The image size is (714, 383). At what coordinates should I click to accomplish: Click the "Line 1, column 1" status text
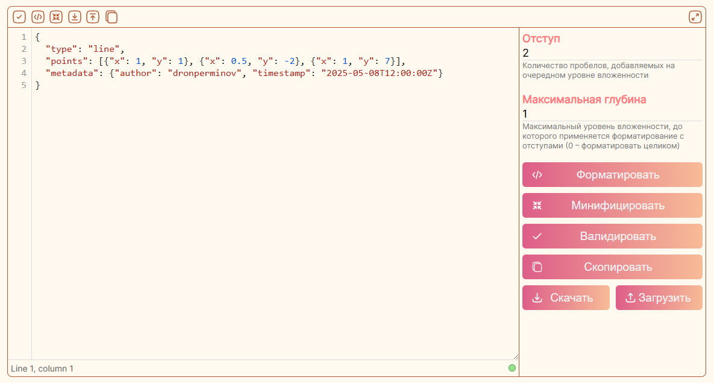coord(42,369)
